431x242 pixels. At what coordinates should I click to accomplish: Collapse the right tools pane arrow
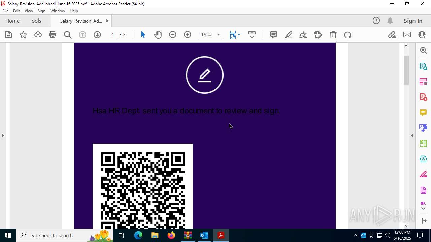pos(412,135)
